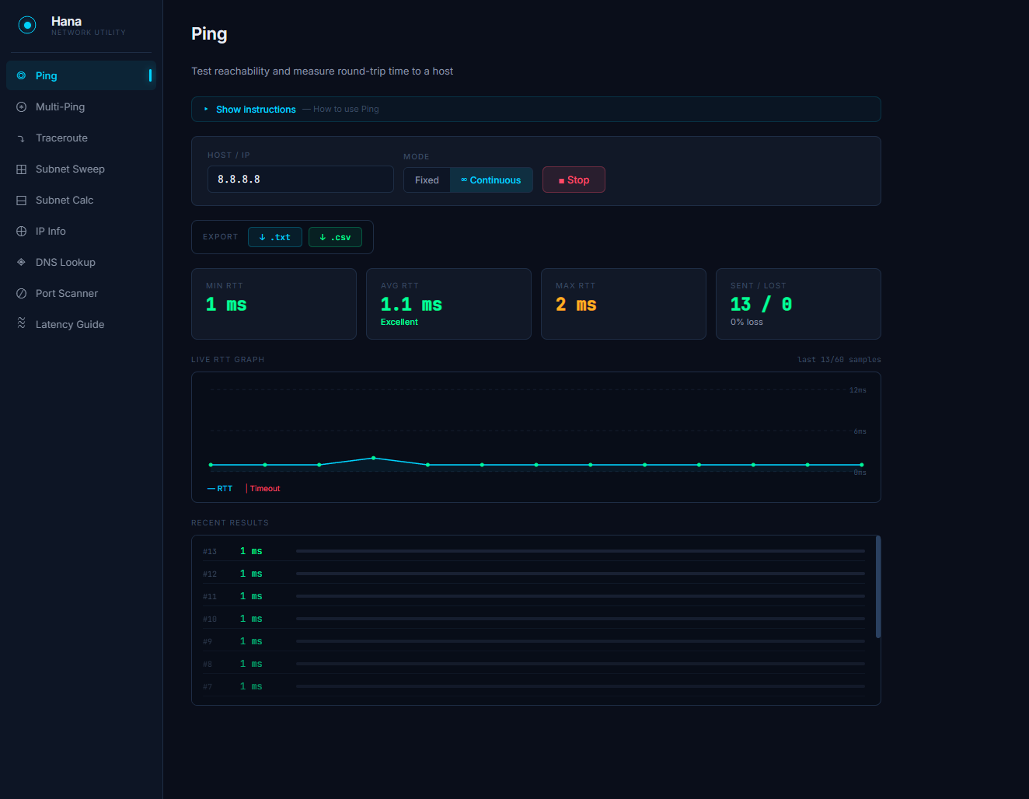Viewport: 1029px width, 799px height.
Task: Stop the running ping
Action: pos(574,180)
